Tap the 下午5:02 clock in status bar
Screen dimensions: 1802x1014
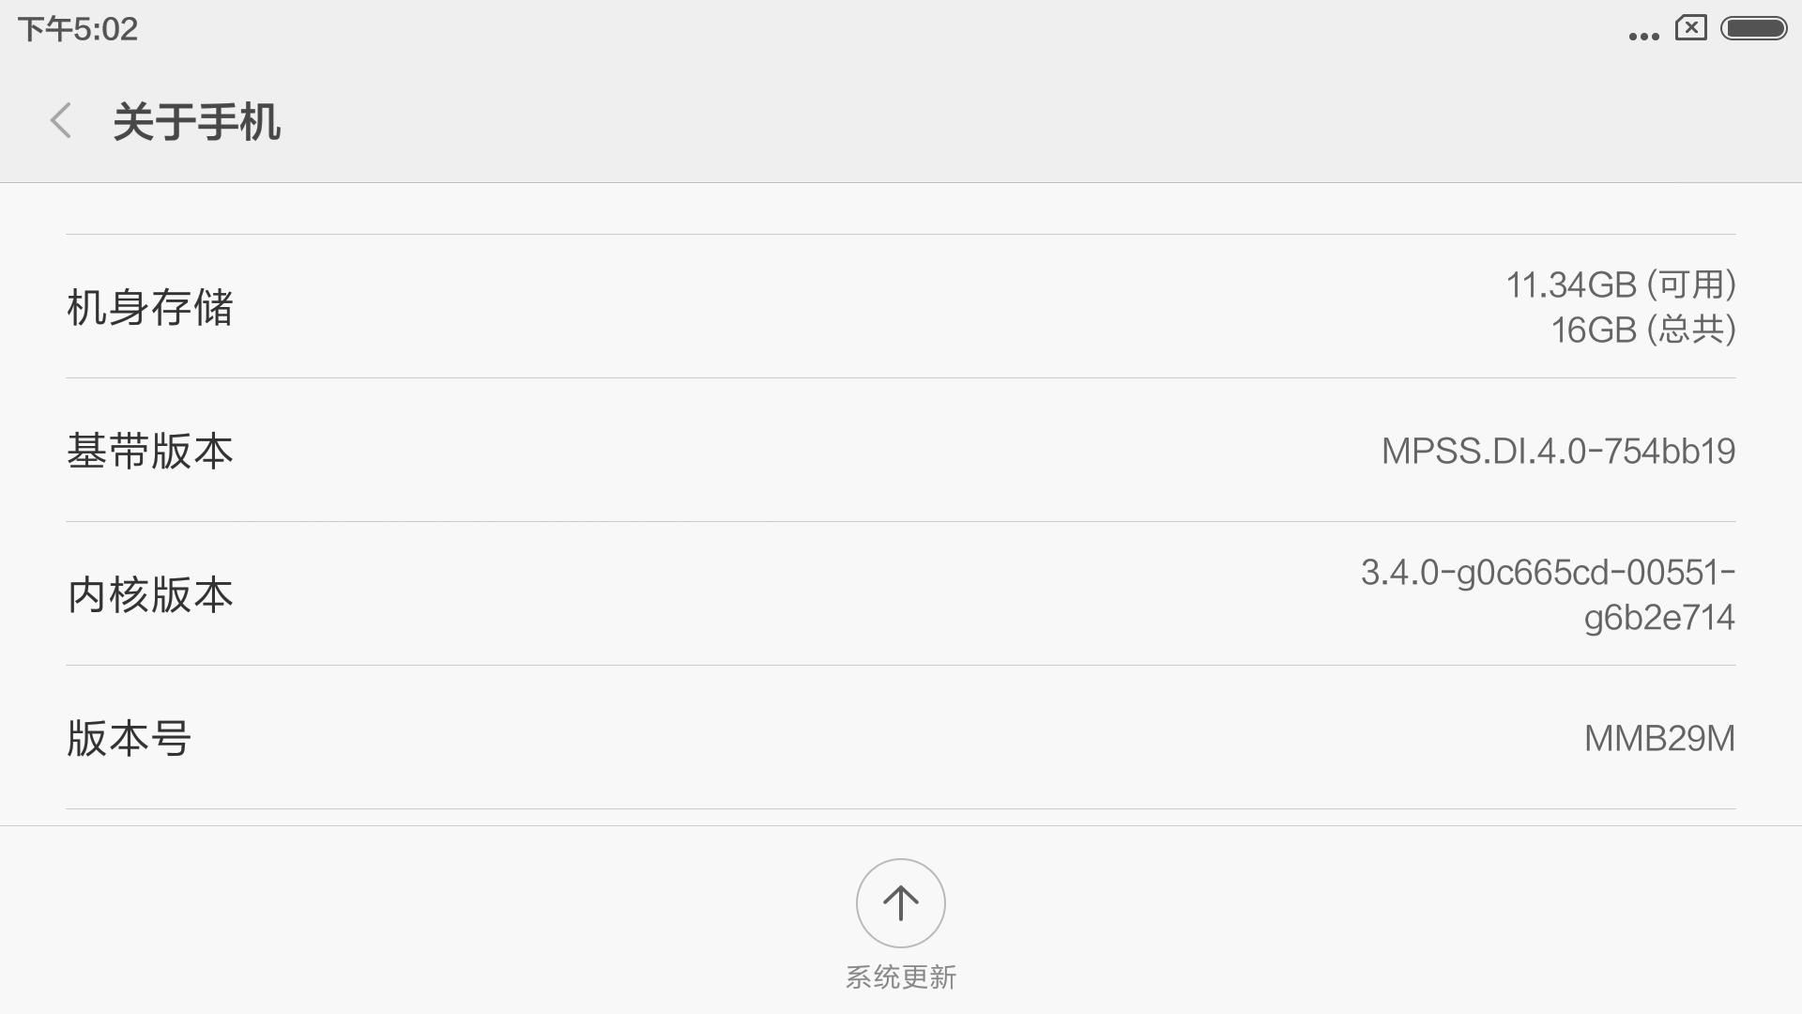[78, 29]
